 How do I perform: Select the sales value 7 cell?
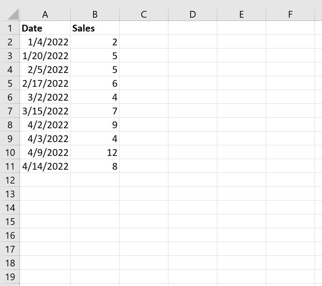[95, 111]
